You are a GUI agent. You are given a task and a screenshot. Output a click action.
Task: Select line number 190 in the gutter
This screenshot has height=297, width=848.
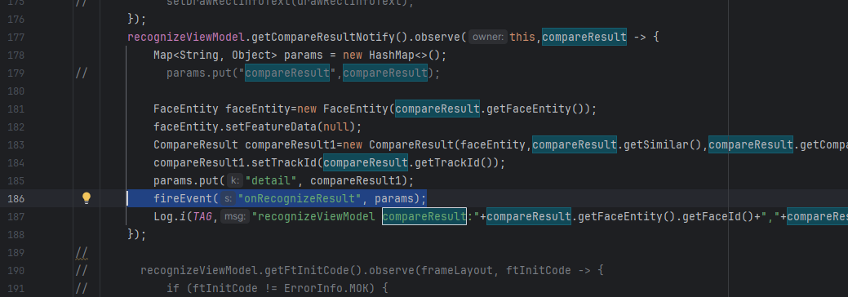(x=17, y=270)
